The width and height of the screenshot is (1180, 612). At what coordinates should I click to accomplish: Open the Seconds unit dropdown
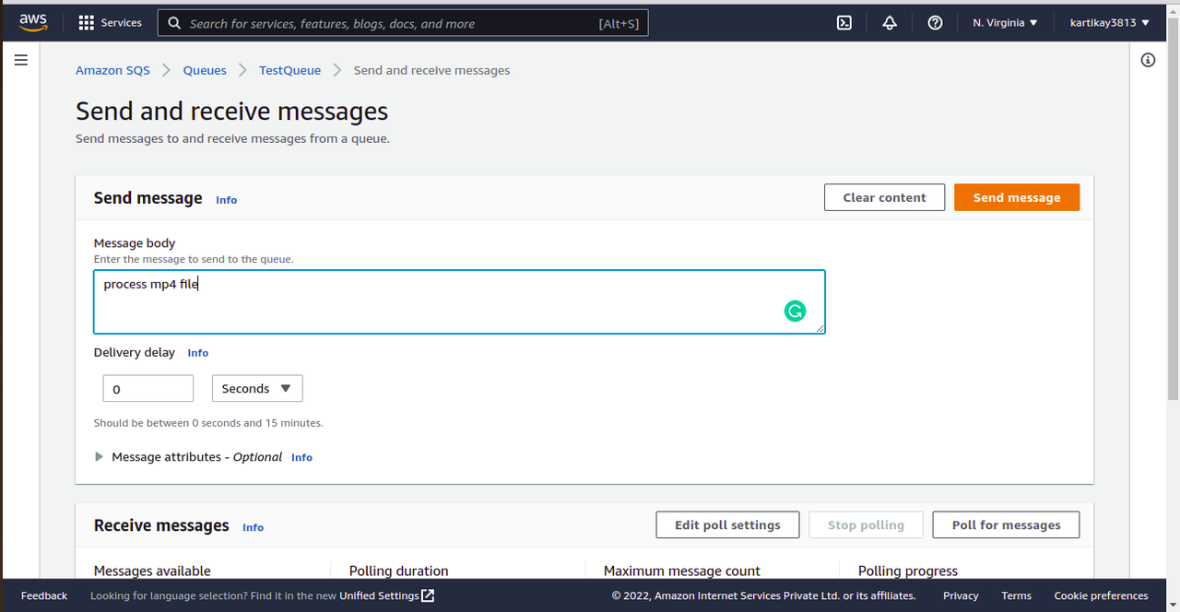(257, 389)
